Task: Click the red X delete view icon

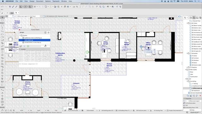Action: coord(200,96)
